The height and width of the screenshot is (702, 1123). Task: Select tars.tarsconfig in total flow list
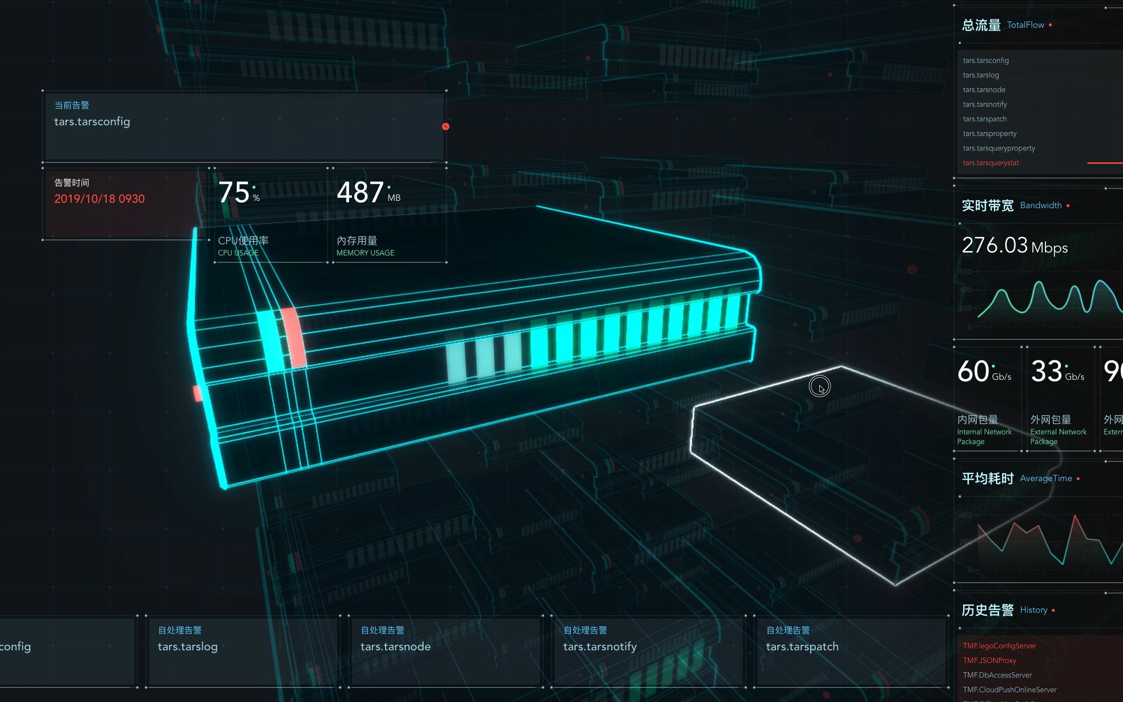click(x=986, y=60)
